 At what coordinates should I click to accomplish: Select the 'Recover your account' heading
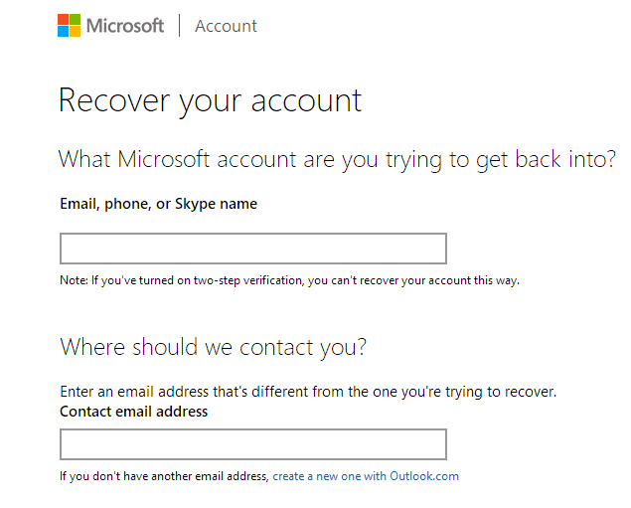click(210, 100)
